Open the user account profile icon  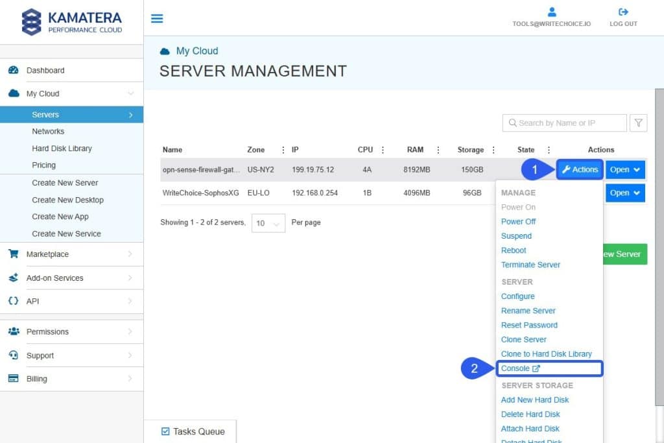[x=552, y=12]
